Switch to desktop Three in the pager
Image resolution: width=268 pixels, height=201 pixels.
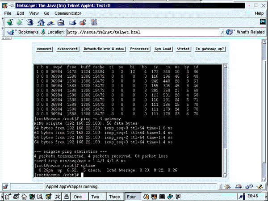114,196
